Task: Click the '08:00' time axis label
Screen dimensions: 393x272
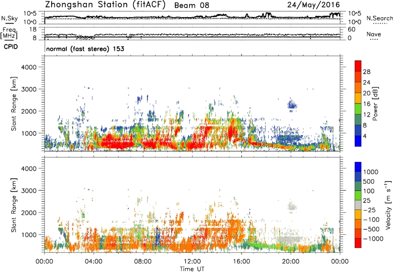Action: pyautogui.click(x=143, y=262)
